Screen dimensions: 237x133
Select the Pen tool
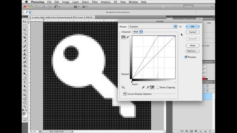pyautogui.click(x=25, y=78)
